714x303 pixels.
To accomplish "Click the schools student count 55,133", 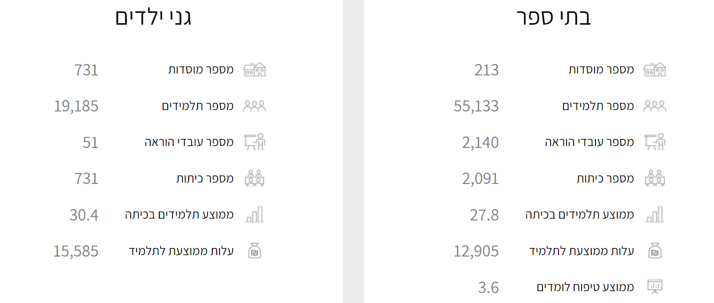I will point(476,106).
